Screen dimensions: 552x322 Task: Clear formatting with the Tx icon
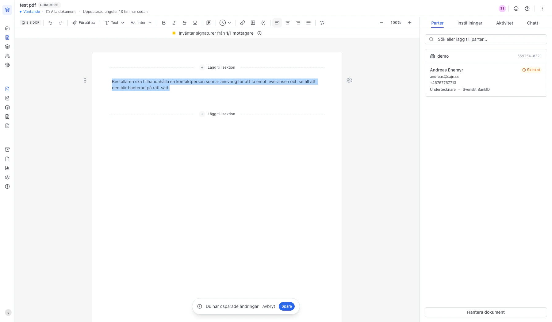pyautogui.click(x=322, y=23)
